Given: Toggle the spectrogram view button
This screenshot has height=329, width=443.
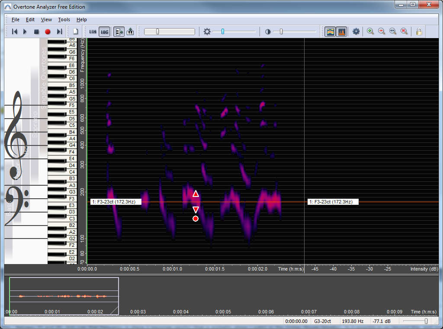Looking at the screenshot, I should coord(330,32).
